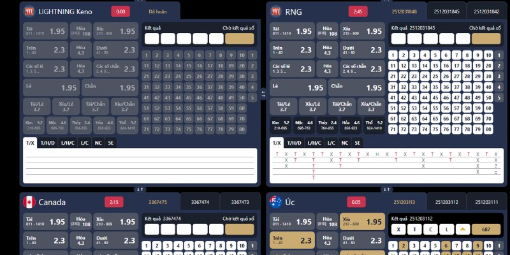
Task: Click the green H mark in RNG history
Action: (x=377, y=154)
